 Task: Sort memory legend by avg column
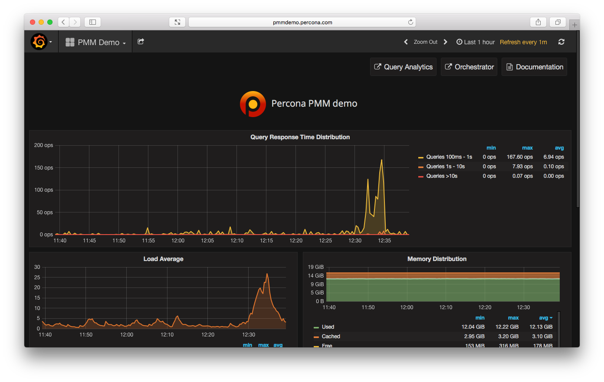pos(544,318)
